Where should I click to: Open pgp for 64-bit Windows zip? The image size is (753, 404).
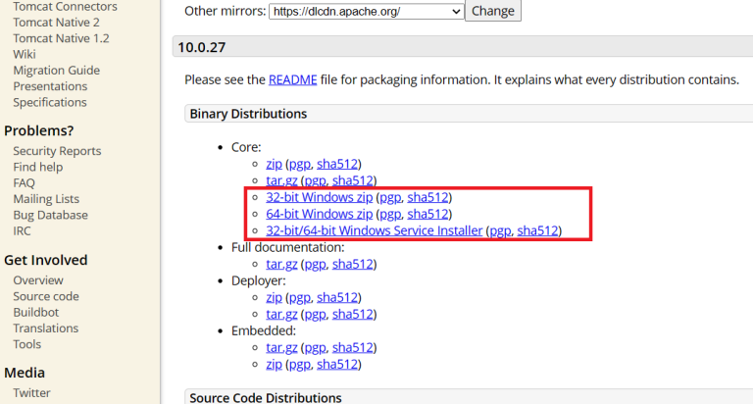[390, 214]
